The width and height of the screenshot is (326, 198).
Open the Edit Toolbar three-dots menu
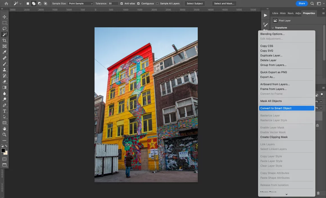click(4, 141)
